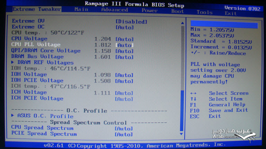Viewport: 266px width, 149px height.
Task: Click the 1.601 DRAM voltage reading
Action: [103, 57]
